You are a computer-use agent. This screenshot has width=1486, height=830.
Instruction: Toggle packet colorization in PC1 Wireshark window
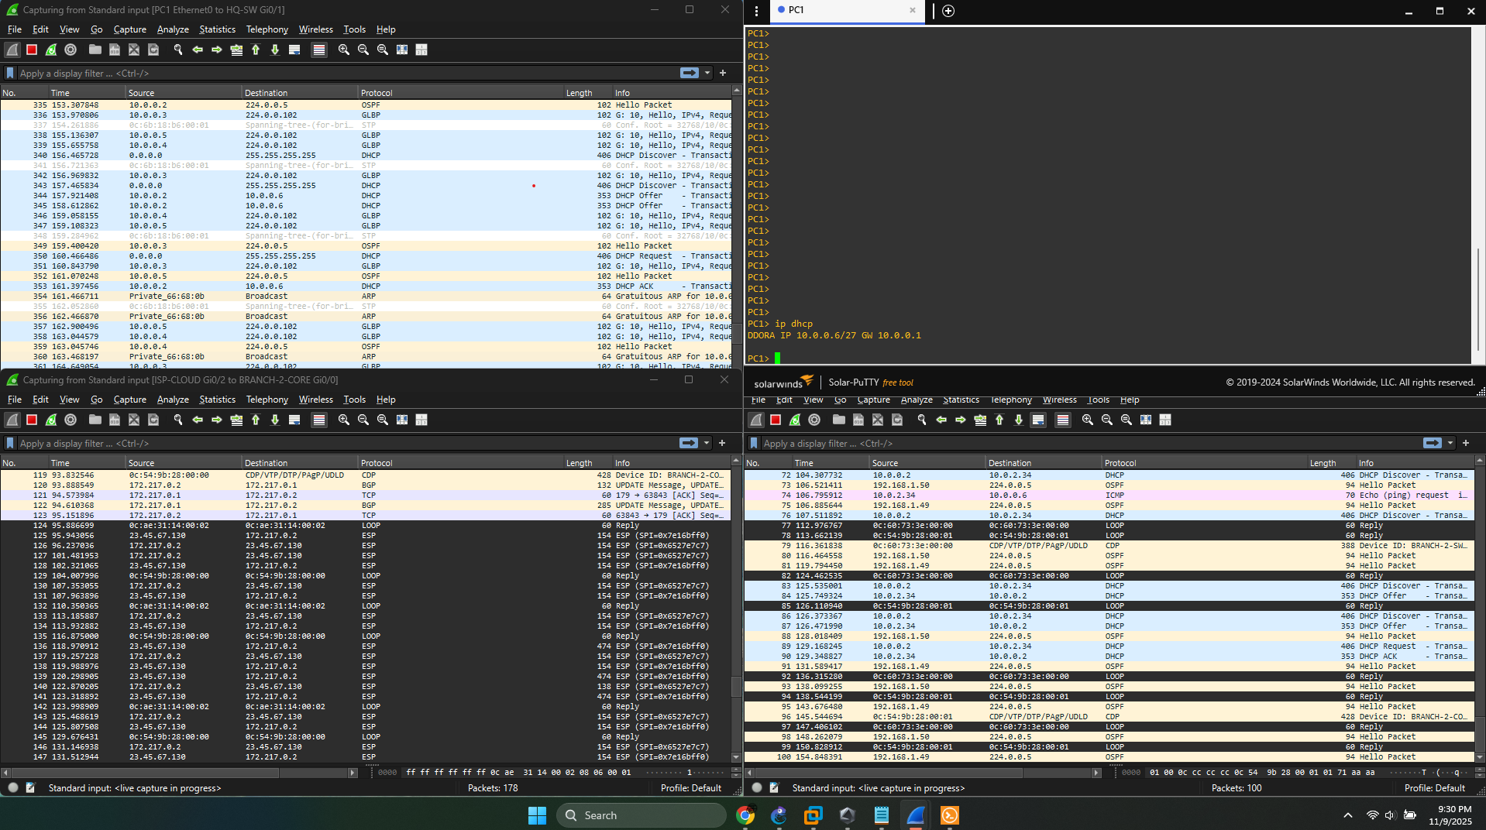318,50
